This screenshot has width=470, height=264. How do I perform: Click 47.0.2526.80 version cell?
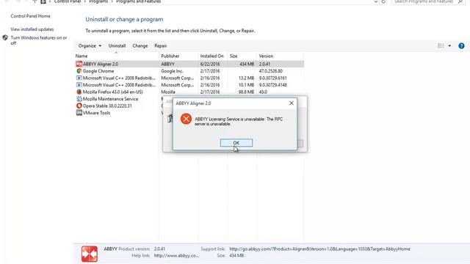271,71
